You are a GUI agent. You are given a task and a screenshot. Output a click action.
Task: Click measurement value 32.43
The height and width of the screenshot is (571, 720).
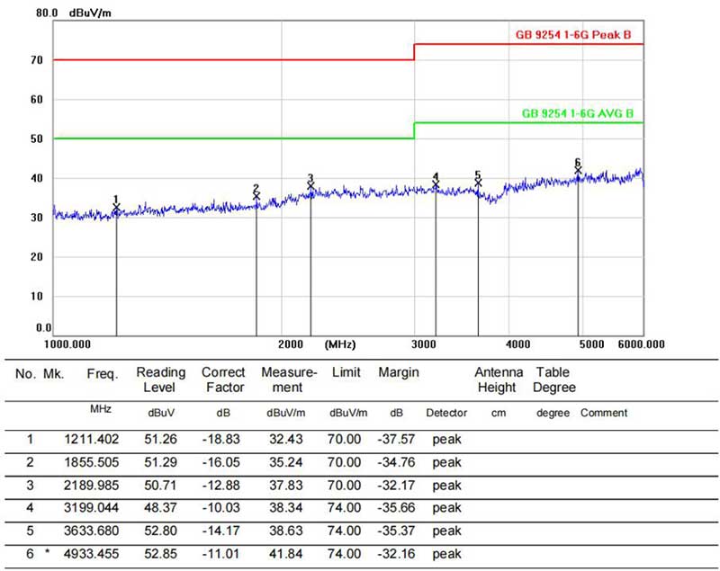pos(286,440)
